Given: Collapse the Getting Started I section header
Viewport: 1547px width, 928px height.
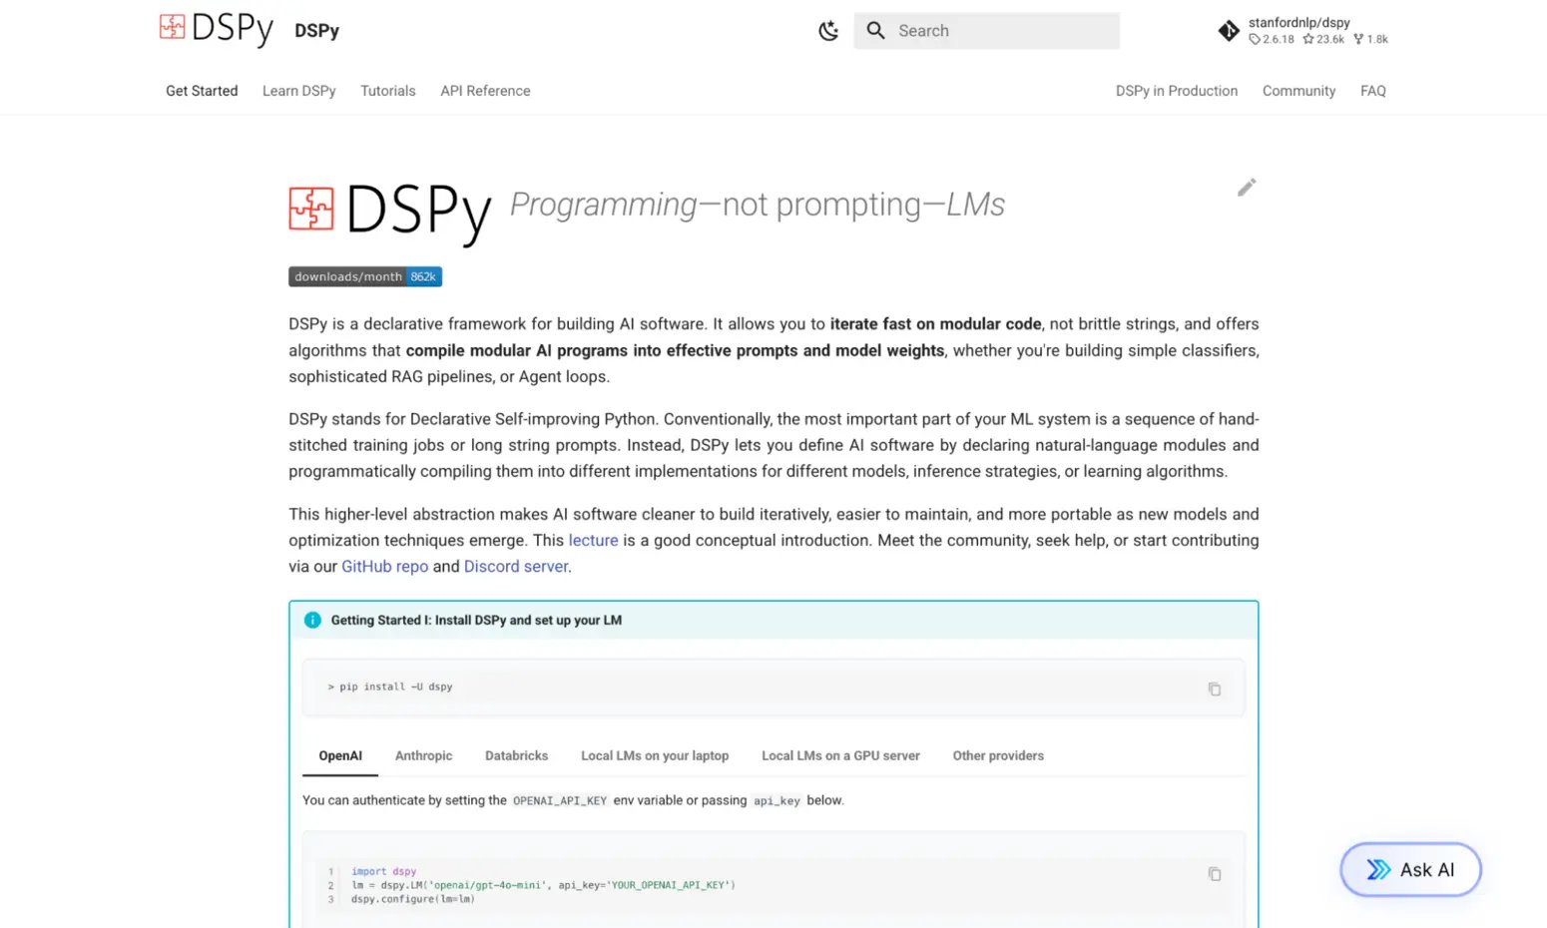Looking at the screenshot, I should [773, 620].
